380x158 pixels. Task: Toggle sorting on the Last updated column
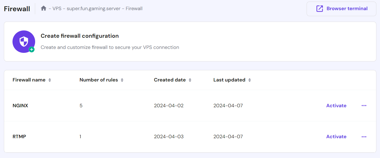tap(249, 80)
